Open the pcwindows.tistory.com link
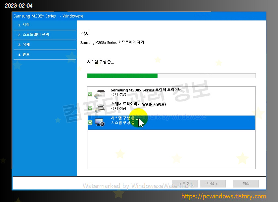 (224, 196)
